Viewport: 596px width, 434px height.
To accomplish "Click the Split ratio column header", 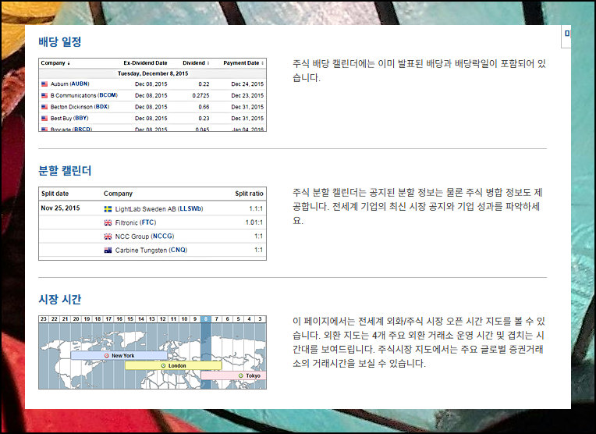I will pos(249,194).
